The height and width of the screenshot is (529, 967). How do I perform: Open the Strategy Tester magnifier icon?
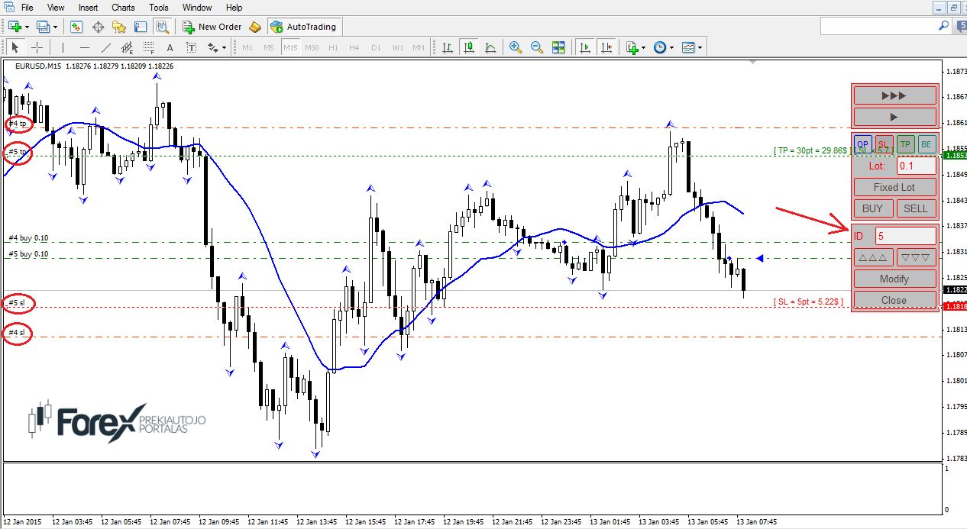point(162,27)
